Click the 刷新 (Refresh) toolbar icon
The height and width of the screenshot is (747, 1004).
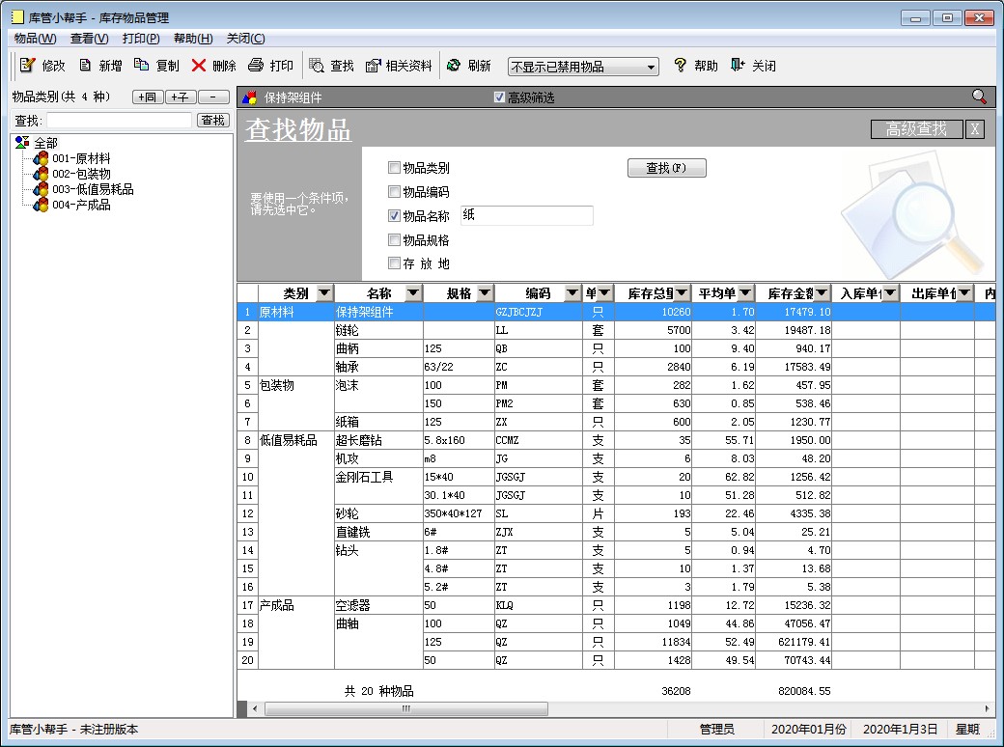point(454,66)
